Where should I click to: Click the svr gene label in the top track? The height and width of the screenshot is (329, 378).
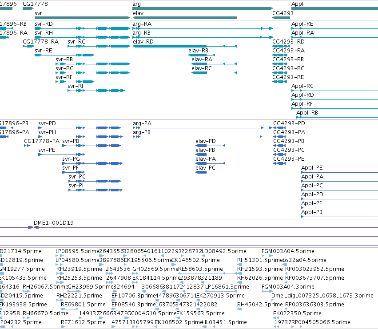click(38, 13)
